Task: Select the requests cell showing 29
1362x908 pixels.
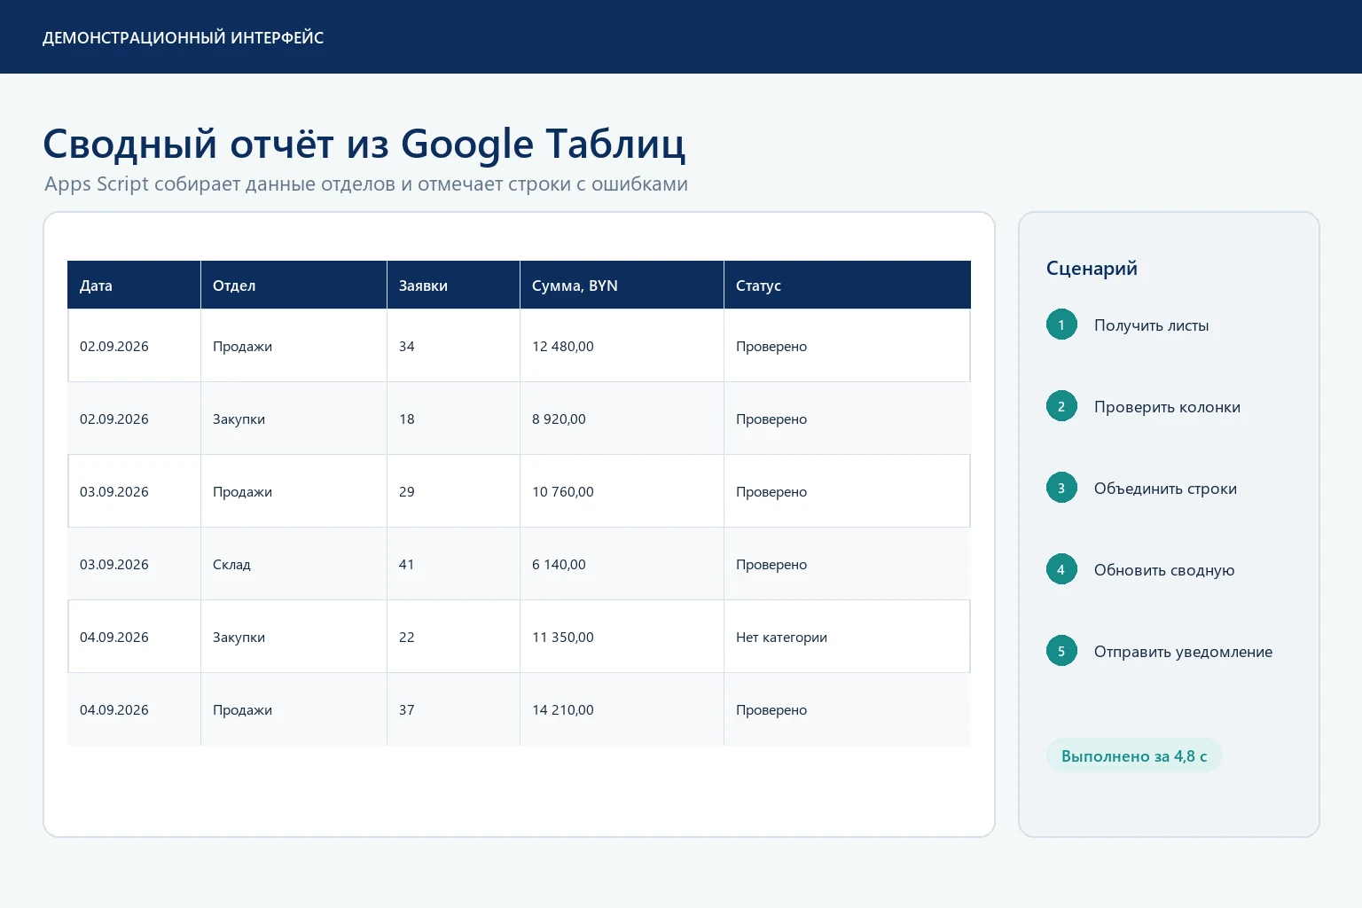Action: [x=453, y=491]
